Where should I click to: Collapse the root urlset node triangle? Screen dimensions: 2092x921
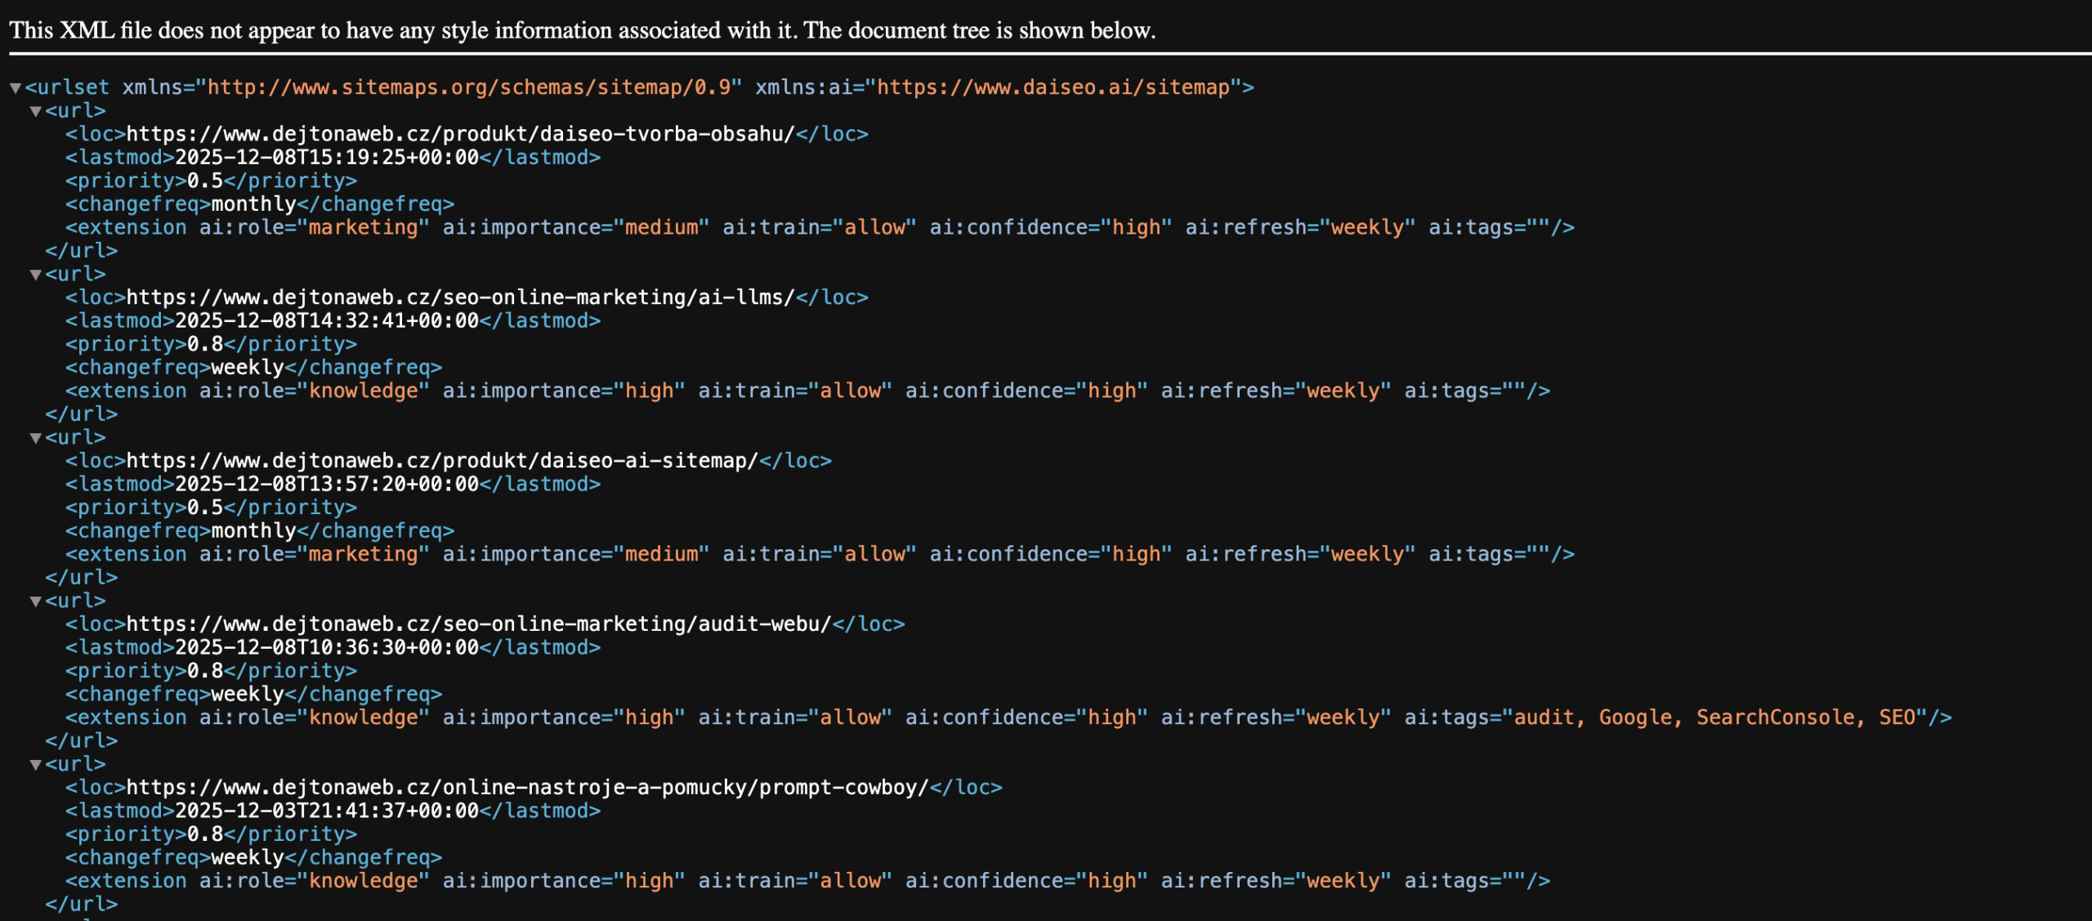(x=16, y=87)
